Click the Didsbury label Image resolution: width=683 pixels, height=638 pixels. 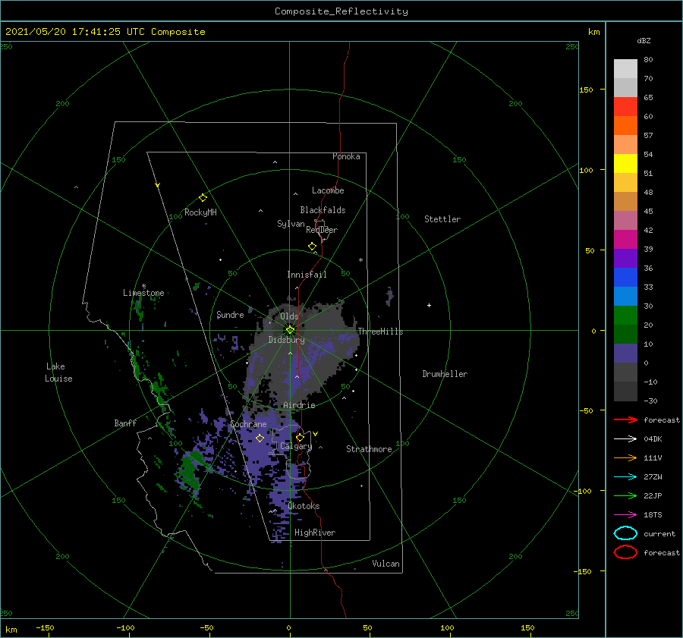286,340
